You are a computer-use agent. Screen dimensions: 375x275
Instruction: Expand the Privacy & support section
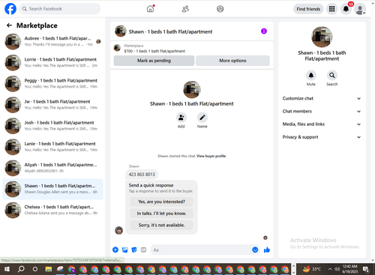click(x=322, y=137)
